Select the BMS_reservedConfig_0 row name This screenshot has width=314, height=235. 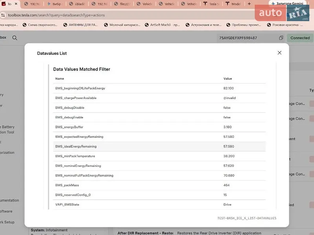73,195
